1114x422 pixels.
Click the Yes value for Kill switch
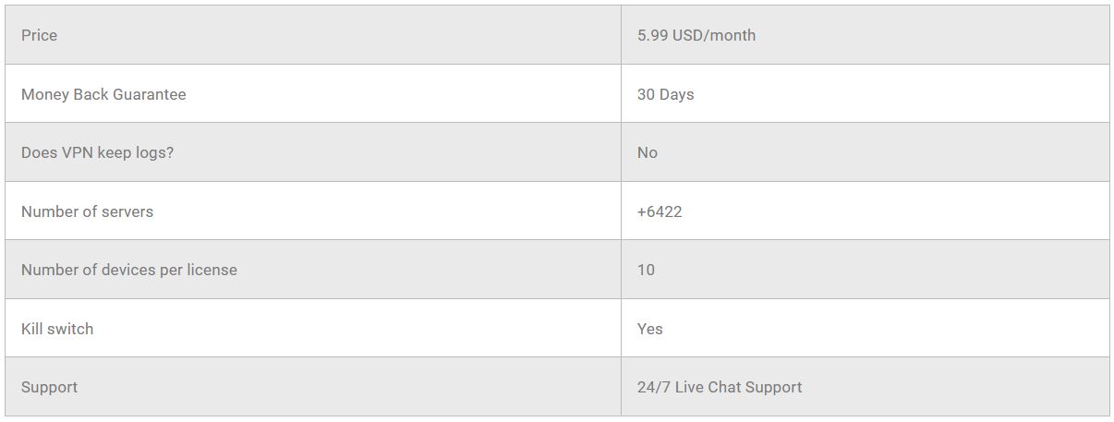(649, 329)
